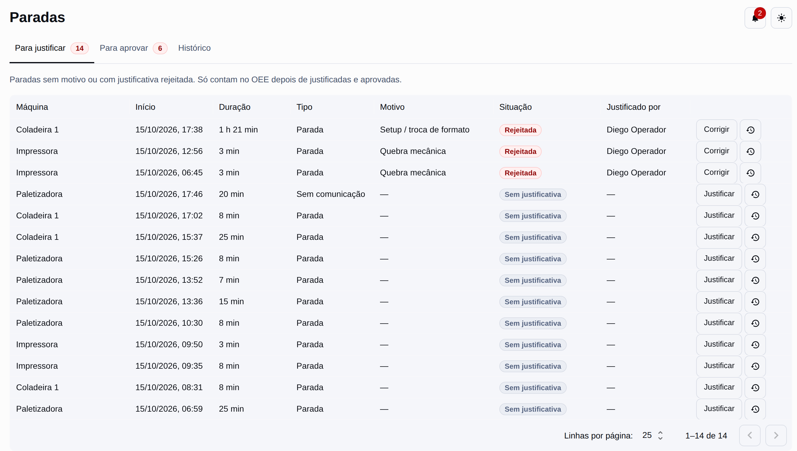Open history icon for Coladeira 1 08:31 row

tap(755, 387)
